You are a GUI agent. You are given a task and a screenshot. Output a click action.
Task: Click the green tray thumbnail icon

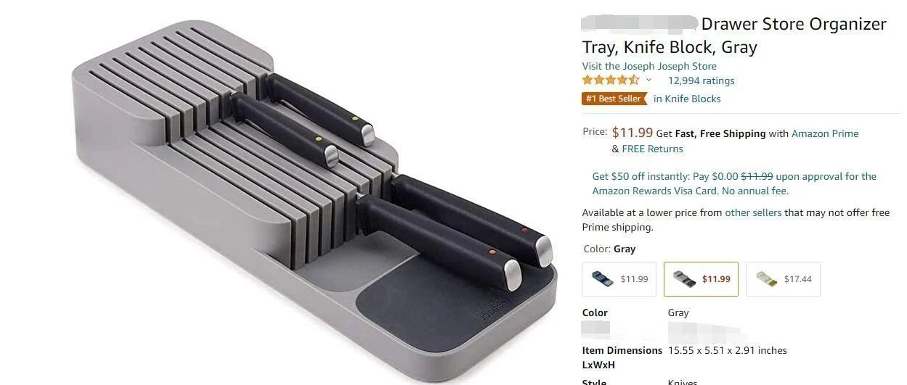pyautogui.click(x=766, y=279)
